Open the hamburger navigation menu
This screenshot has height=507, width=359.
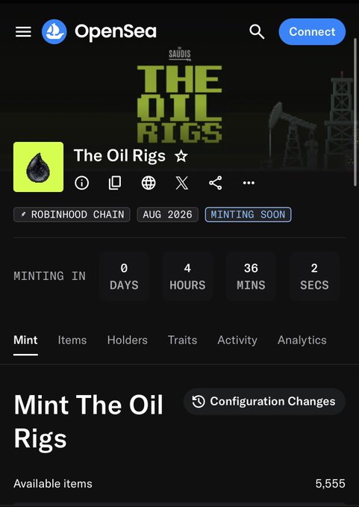tap(23, 31)
